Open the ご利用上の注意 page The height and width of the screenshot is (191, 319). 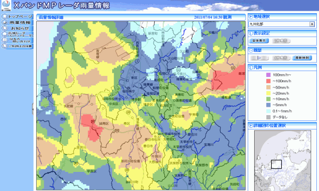17,46
